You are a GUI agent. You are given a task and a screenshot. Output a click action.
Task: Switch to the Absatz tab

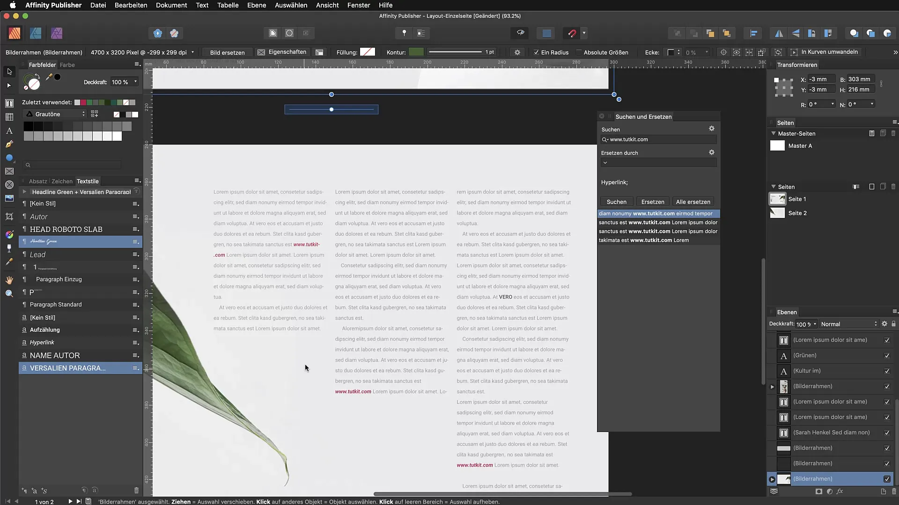38,181
